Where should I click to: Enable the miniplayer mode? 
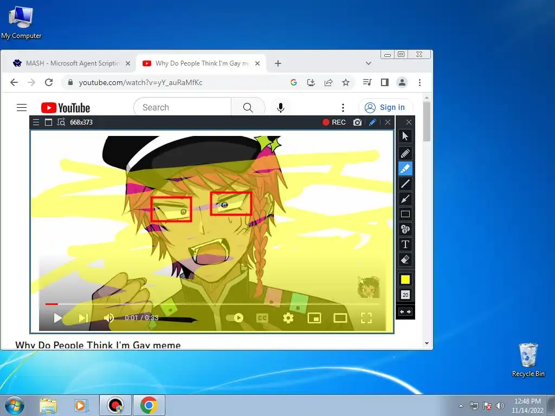click(314, 318)
